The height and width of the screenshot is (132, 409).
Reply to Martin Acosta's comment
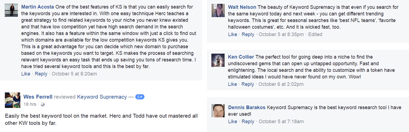41,74
